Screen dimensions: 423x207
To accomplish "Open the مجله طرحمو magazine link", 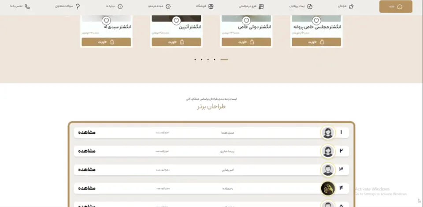I will (x=160, y=7).
